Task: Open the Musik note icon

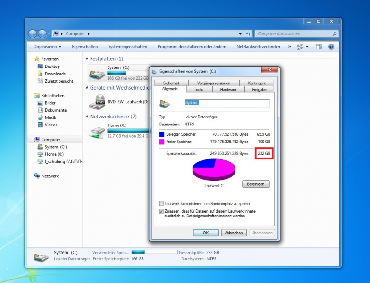Action: [x=41, y=117]
